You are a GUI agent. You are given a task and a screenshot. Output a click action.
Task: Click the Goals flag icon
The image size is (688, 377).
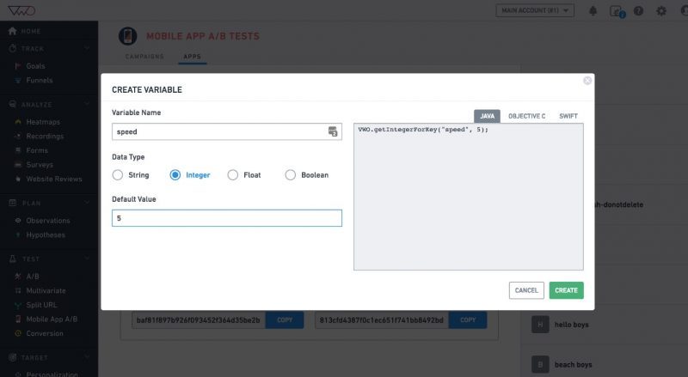tap(18, 66)
